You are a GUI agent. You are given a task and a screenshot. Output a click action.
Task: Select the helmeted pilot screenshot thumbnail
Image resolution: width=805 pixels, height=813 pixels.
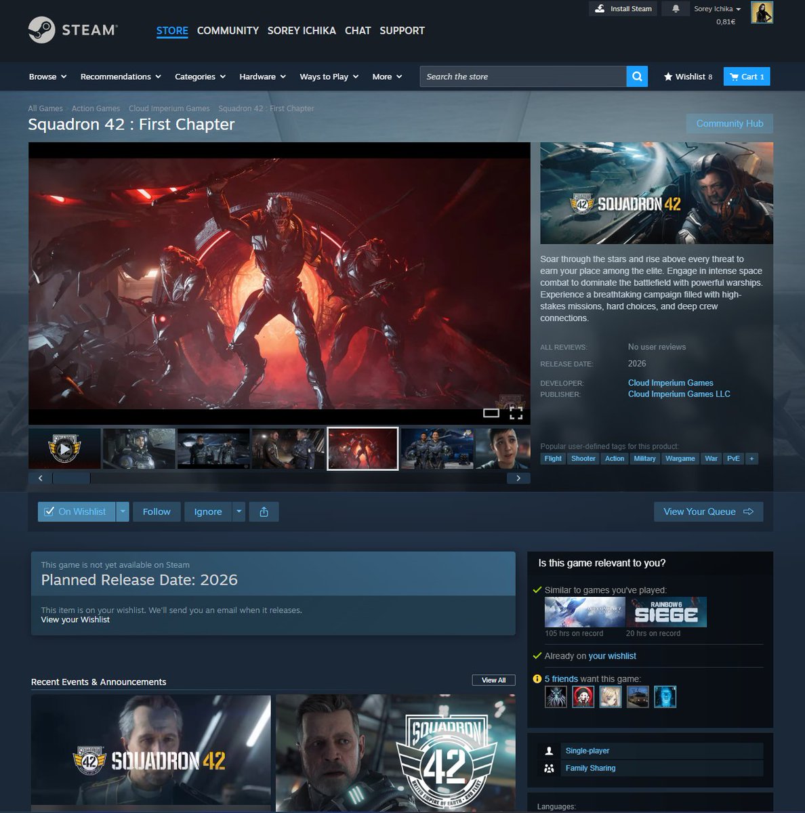click(x=139, y=449)
